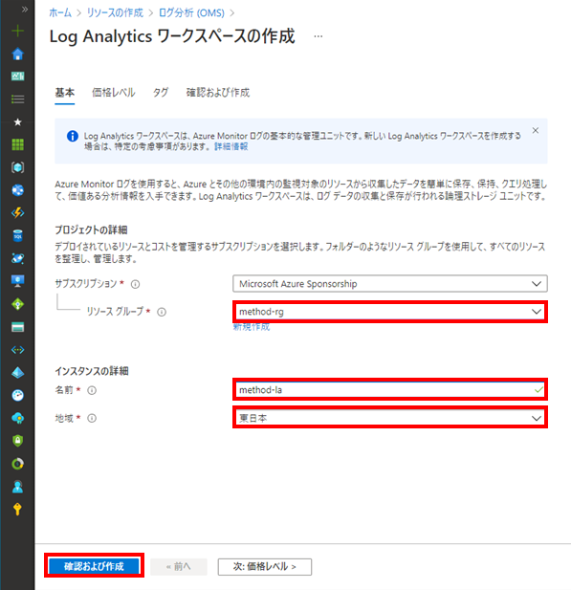Click the 確認および作成 blue button

94,566
